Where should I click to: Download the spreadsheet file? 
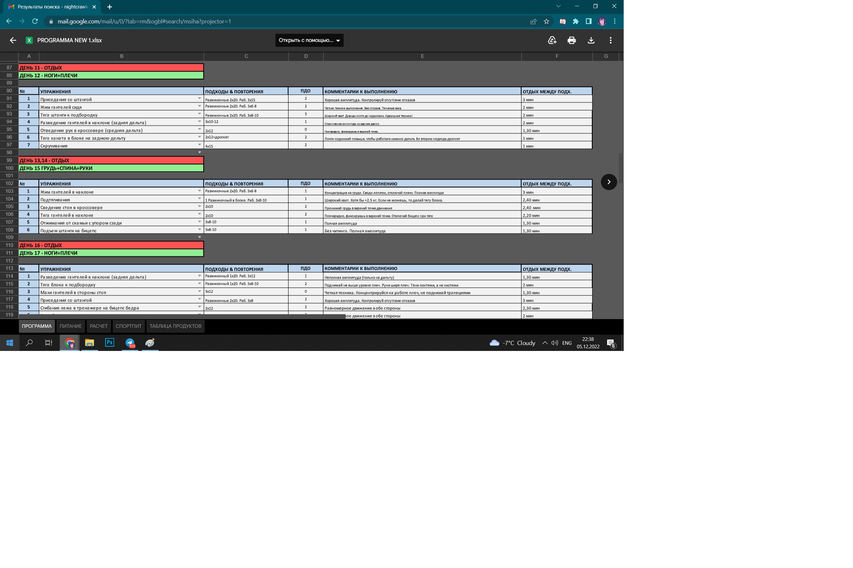point(591,40)
